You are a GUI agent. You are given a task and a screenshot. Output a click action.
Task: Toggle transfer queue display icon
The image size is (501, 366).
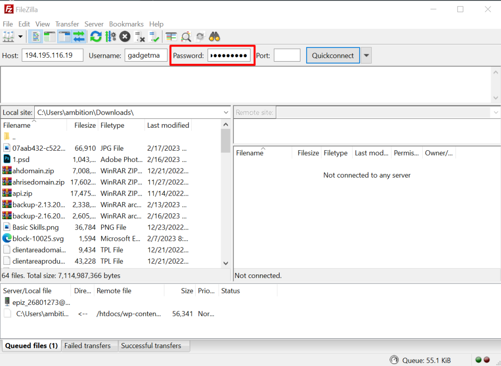[79, 37]
